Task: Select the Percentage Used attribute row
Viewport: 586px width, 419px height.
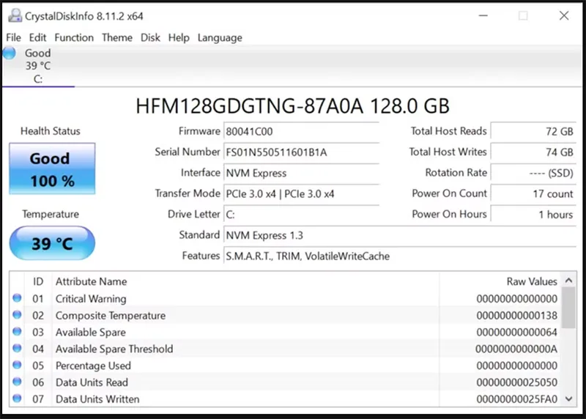Action: pyautogui.click(x=285, y=366)
